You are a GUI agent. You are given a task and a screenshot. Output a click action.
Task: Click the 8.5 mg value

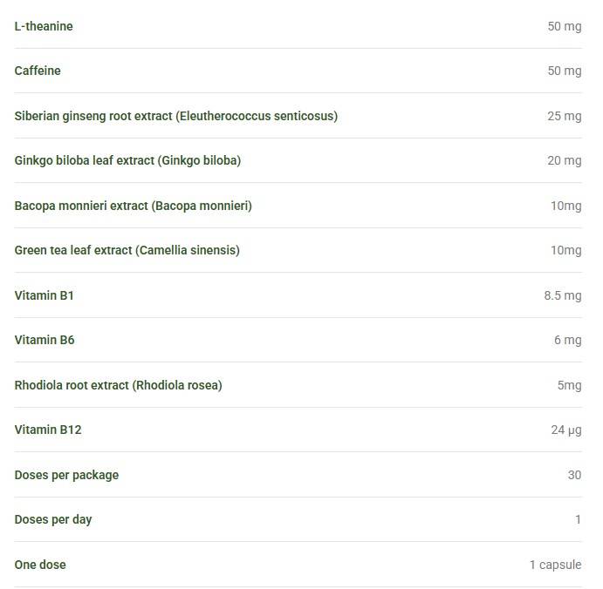pos(563,295)
